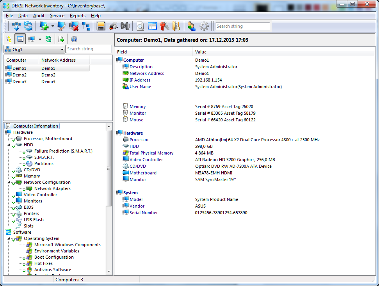Select Computer Information in the tree
The image size is (379, 286).
(x=32, y=126)
